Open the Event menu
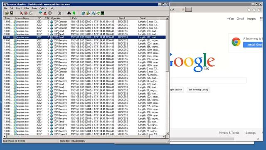 19,8
